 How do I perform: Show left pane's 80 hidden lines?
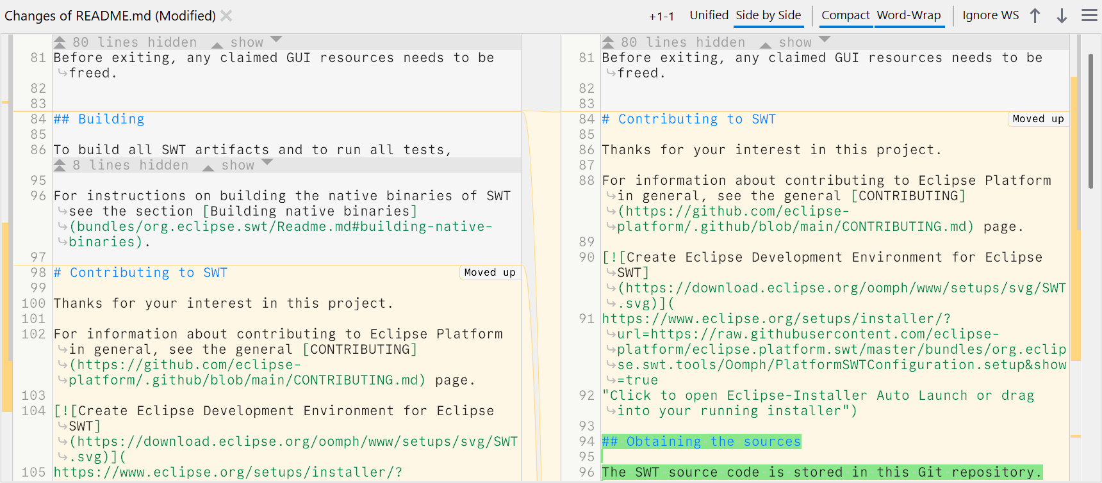pyautogui.click(x=247, y=42)
